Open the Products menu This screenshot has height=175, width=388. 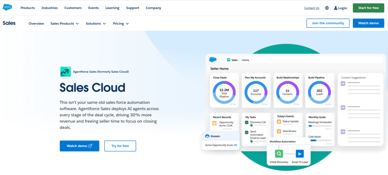28,8
